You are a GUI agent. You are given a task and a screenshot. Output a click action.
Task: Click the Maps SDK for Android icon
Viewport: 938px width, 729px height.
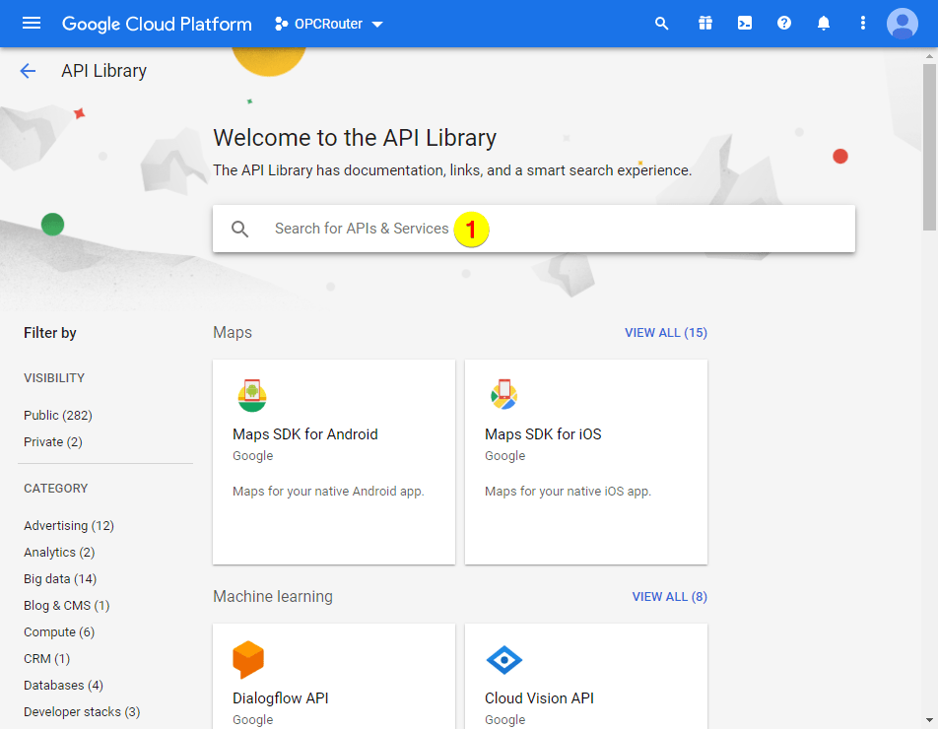click(252, 396)
